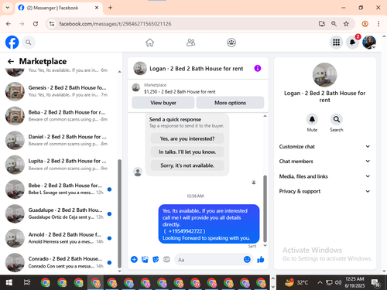
Task: Reload the page in Chrome
Action: point(36,24)
